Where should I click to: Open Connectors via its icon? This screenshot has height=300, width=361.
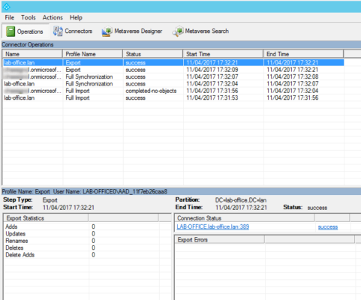58,31
